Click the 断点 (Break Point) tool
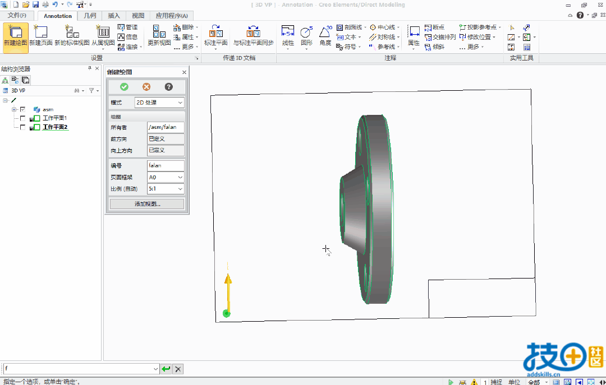Image resolution: width=606 pixels, height=385 pixels. click(434, 27)
